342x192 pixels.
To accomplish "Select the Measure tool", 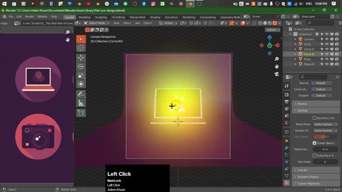I will point(81,103).
